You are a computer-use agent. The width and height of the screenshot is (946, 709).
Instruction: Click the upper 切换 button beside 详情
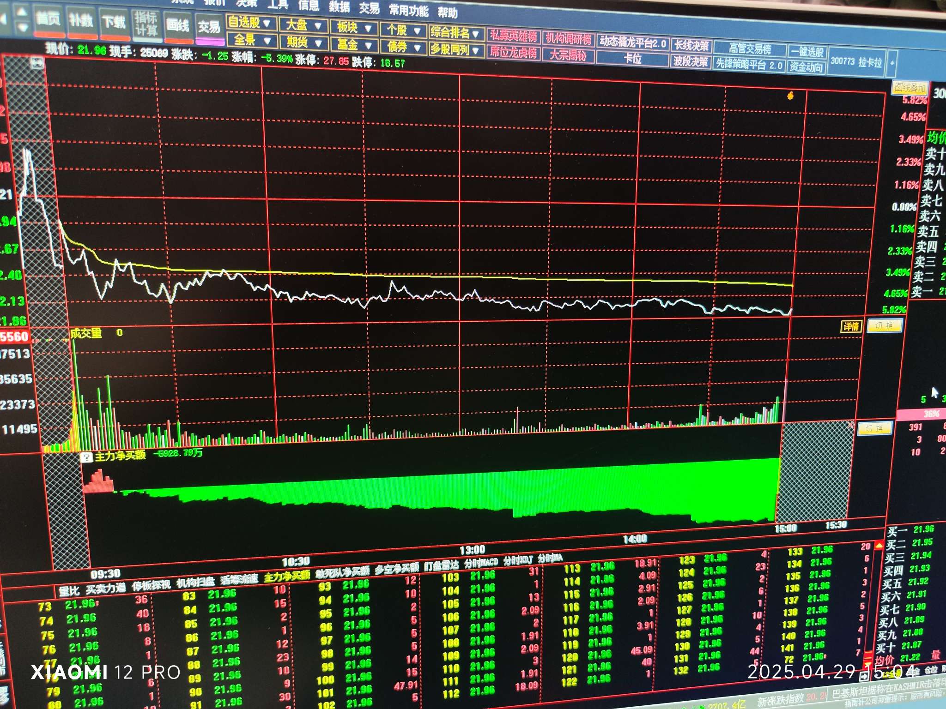[x=884, y=325]
